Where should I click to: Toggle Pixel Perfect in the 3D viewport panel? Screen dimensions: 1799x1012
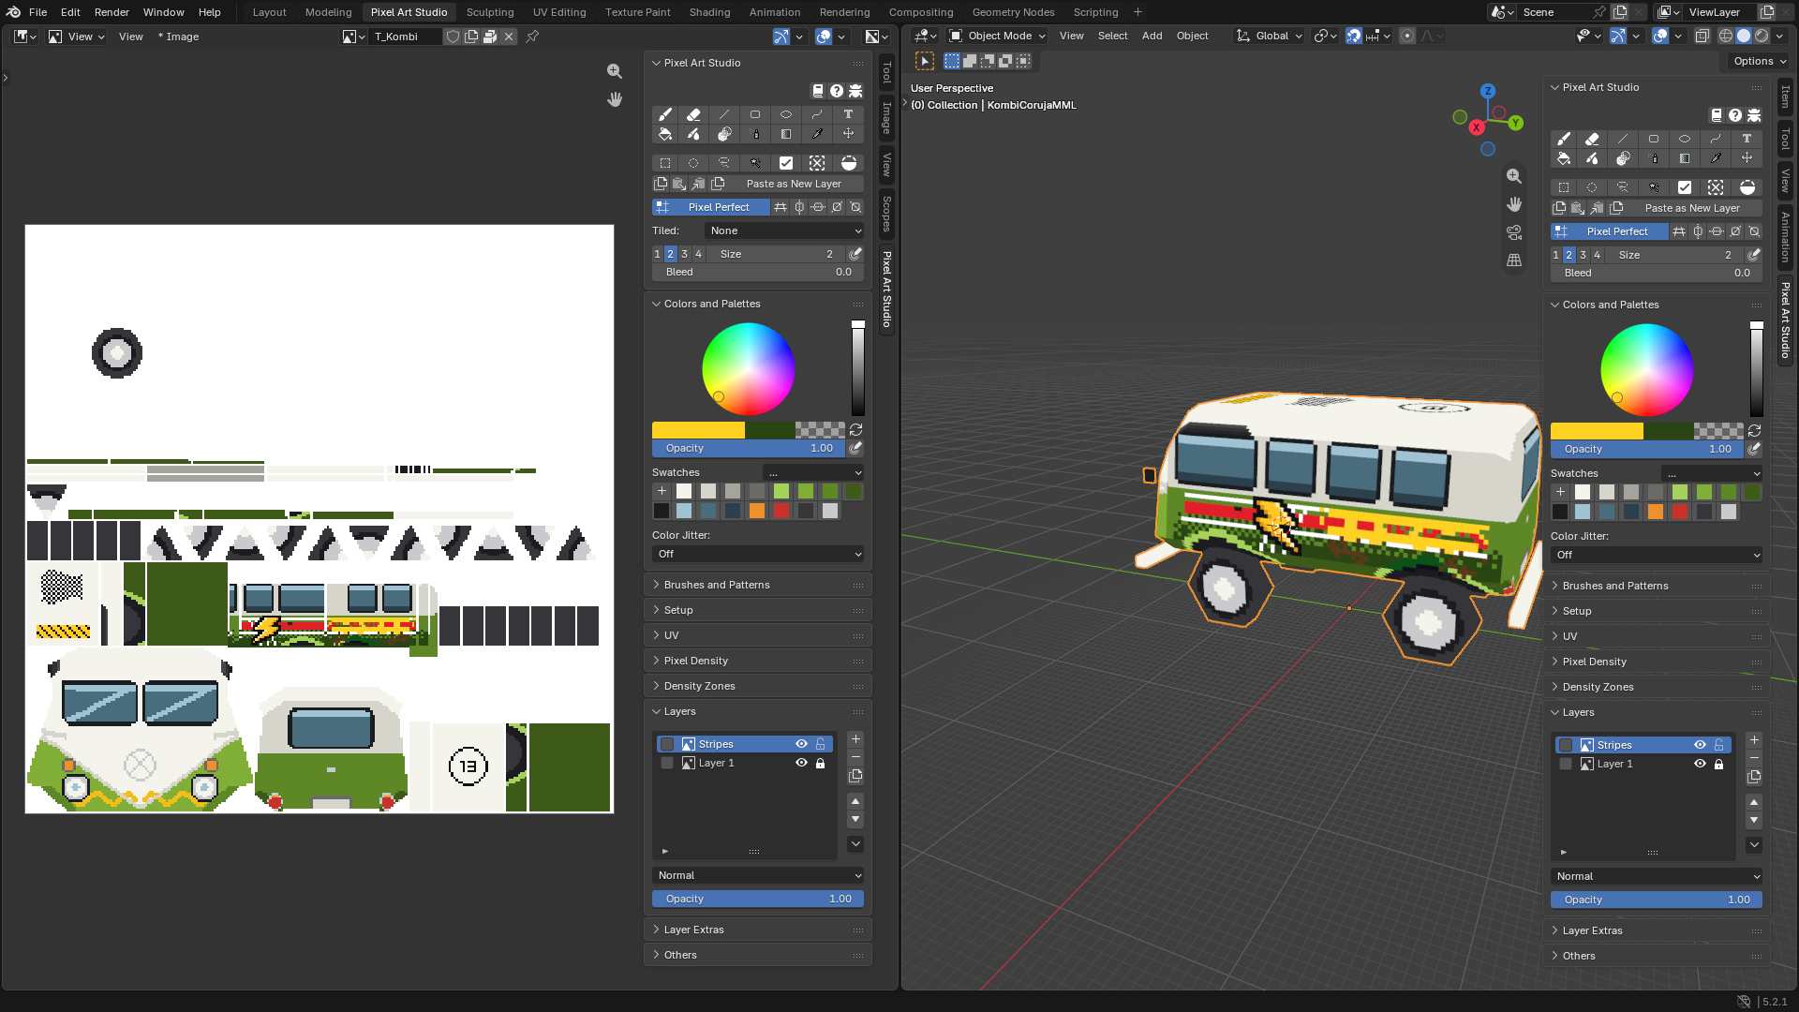pyautogui.click(x=1610, y=231)
